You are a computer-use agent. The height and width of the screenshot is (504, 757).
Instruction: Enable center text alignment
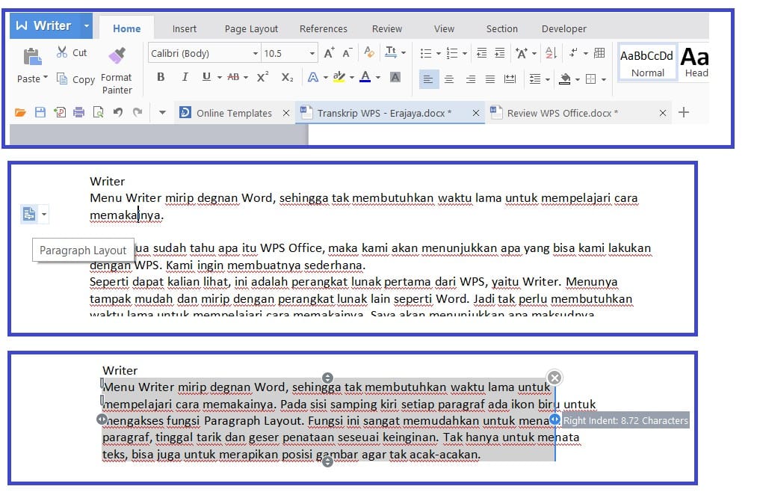tap(449, 79)
